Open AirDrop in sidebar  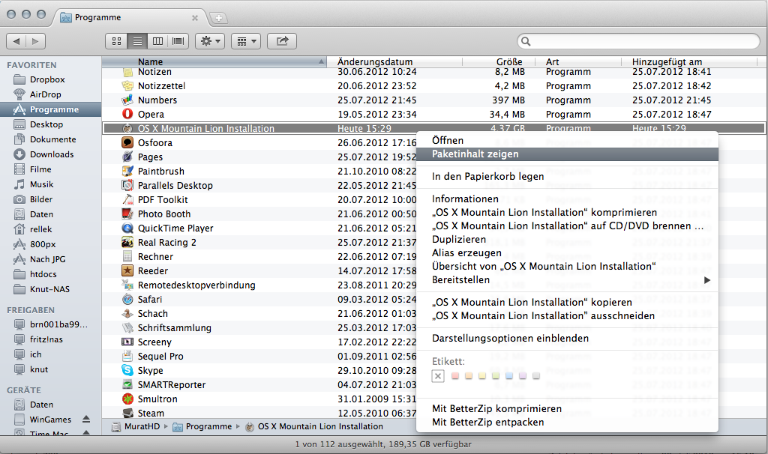[x=45, y=94]
